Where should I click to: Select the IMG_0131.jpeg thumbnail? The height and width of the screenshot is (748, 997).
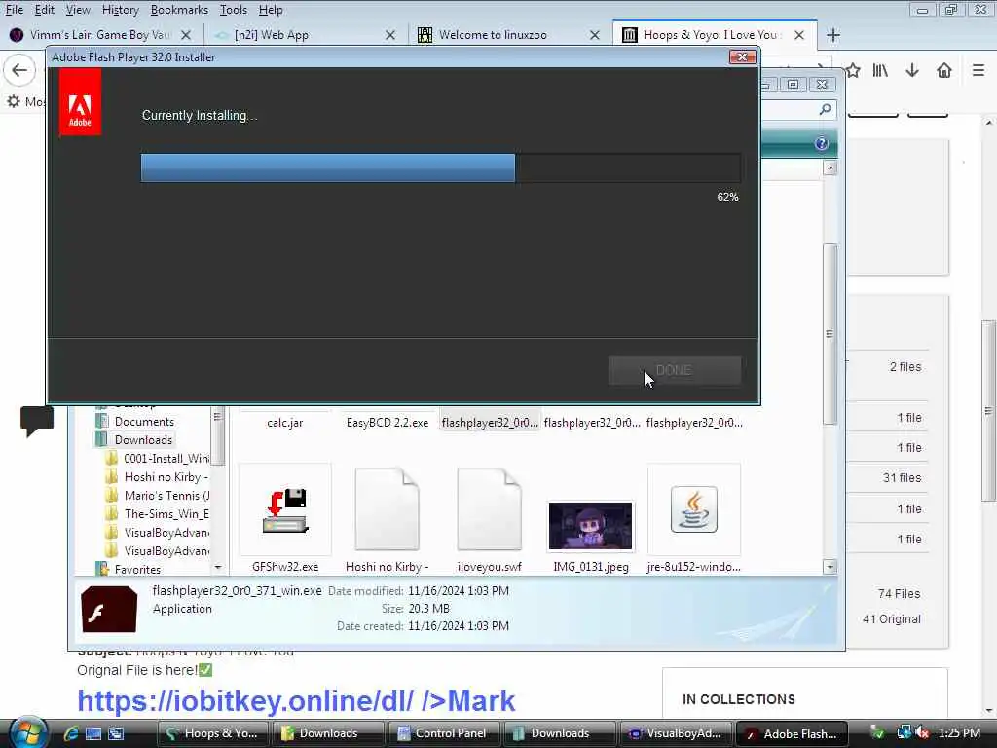coord(591,526)
